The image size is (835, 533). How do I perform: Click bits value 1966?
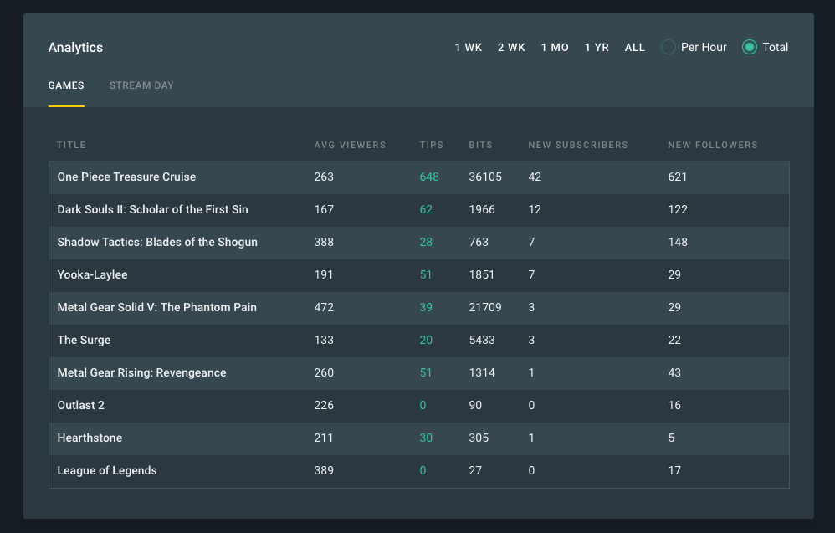point(482,209)
